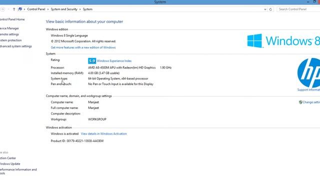Image resolution: width=320 pixels, height=180 pixels.
Task: Click Change settings link
Action: pos(311,102)
